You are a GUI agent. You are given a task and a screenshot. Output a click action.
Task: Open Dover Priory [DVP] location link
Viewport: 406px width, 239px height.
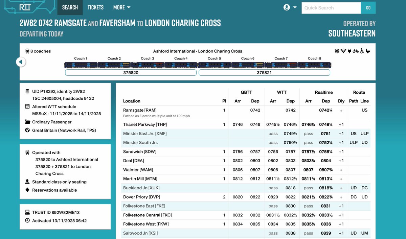click(142, 197)
